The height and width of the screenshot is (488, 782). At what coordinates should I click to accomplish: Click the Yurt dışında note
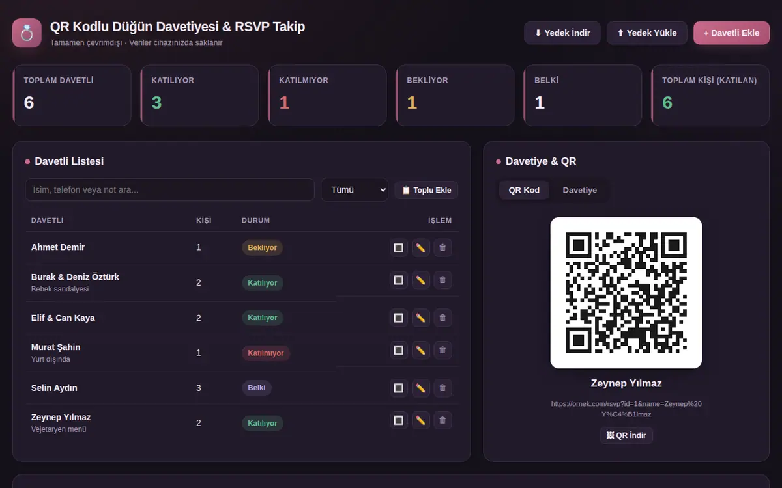(x=51, y=359)
